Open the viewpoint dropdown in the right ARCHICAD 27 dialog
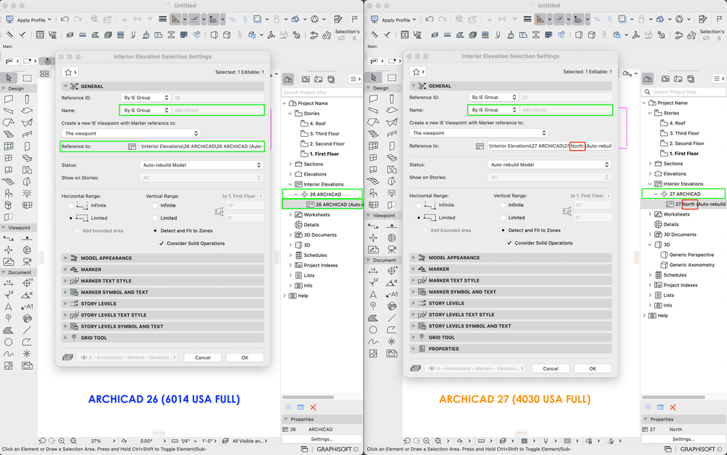This screenshot has width=727, height=455. point(479,133)
